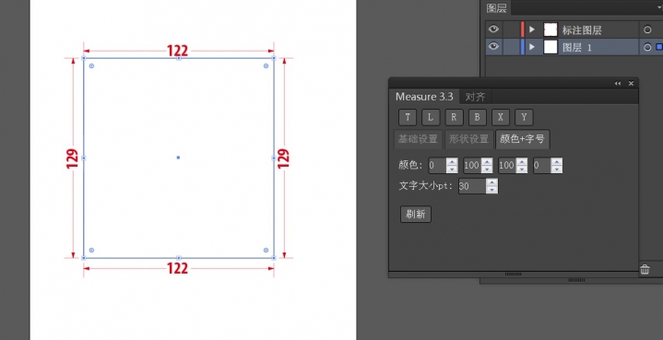Expand the 图层 1 disclosure triangle
This screenshot has height=340, width=663.
pos(532,47)
